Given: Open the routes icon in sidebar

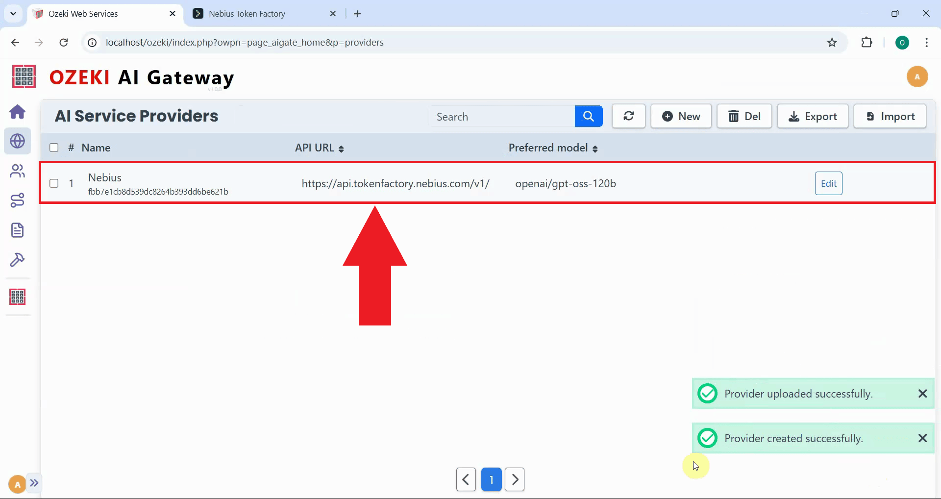Looking at the screenshot, I should 18,200.
